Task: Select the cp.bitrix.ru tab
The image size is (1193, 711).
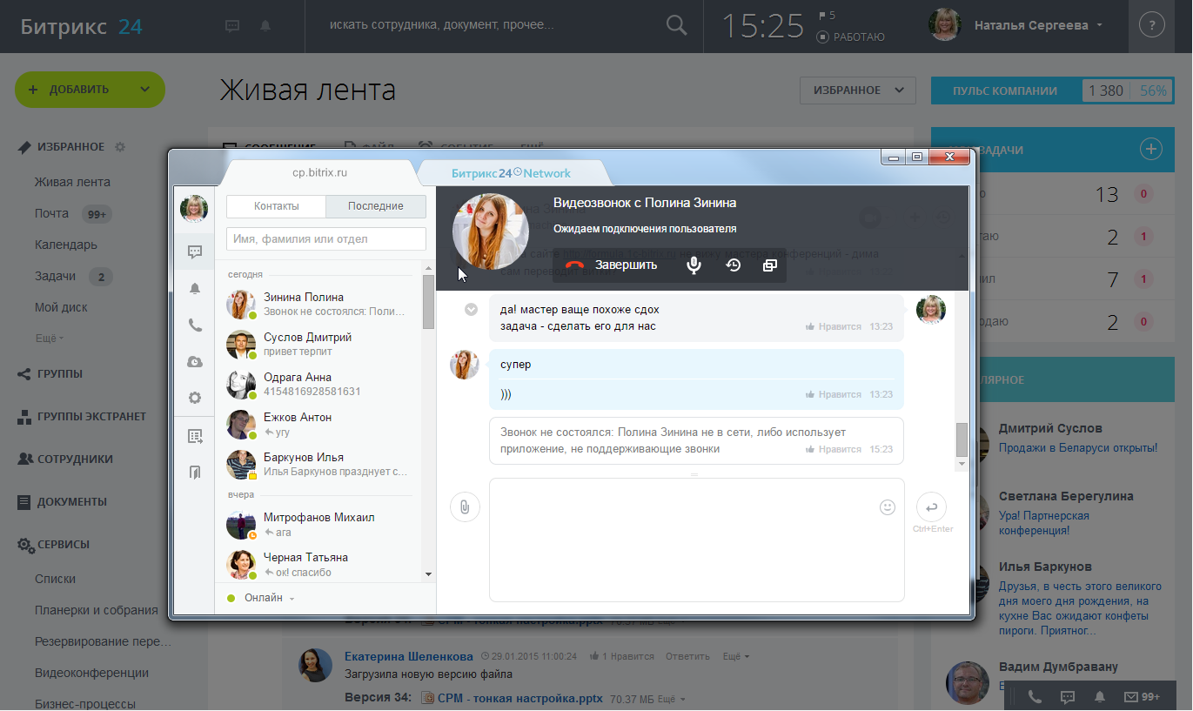Action: coord(319,172)
